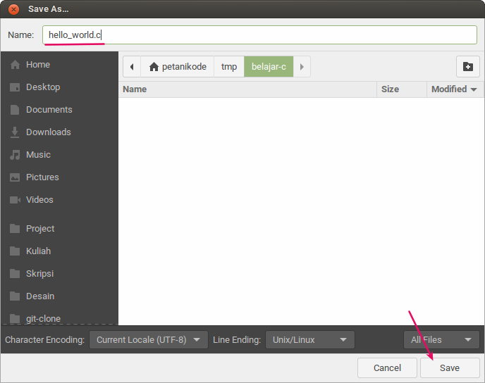Click the Cancel button
This screenshot has width=485, height=383.
click(387, 368)
